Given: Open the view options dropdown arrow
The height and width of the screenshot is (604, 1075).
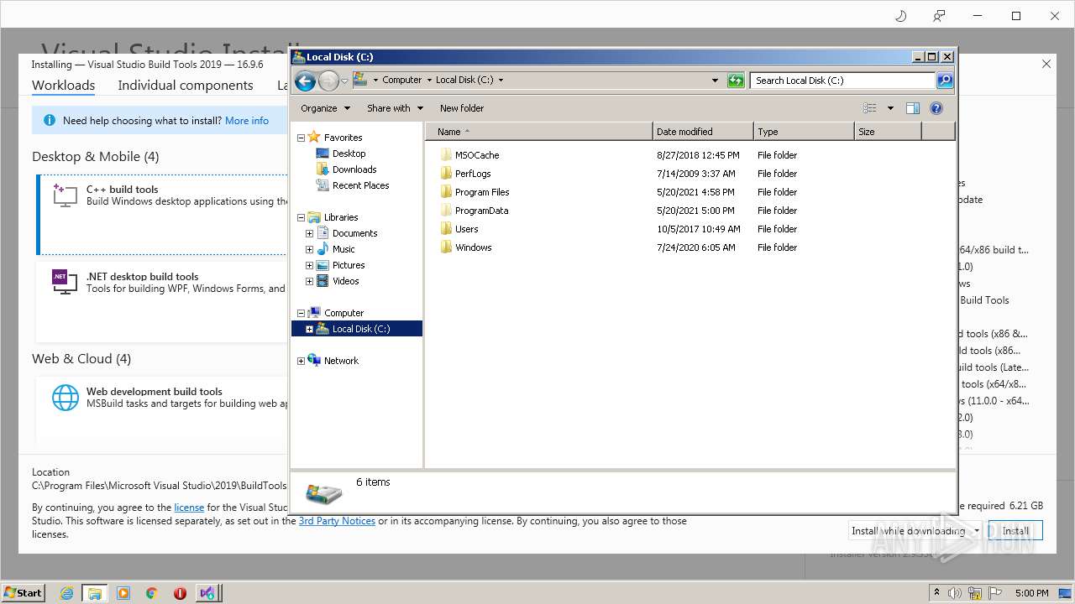Looking at the screenshot, I should pos(890,108).
